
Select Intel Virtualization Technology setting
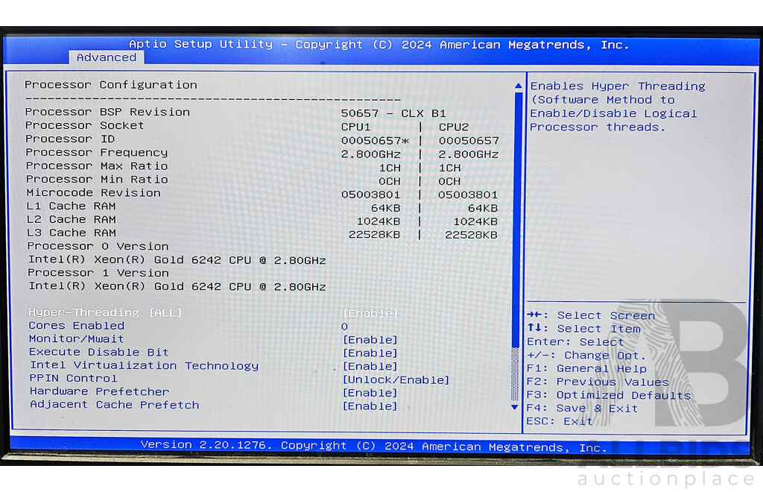click(144, 365)
